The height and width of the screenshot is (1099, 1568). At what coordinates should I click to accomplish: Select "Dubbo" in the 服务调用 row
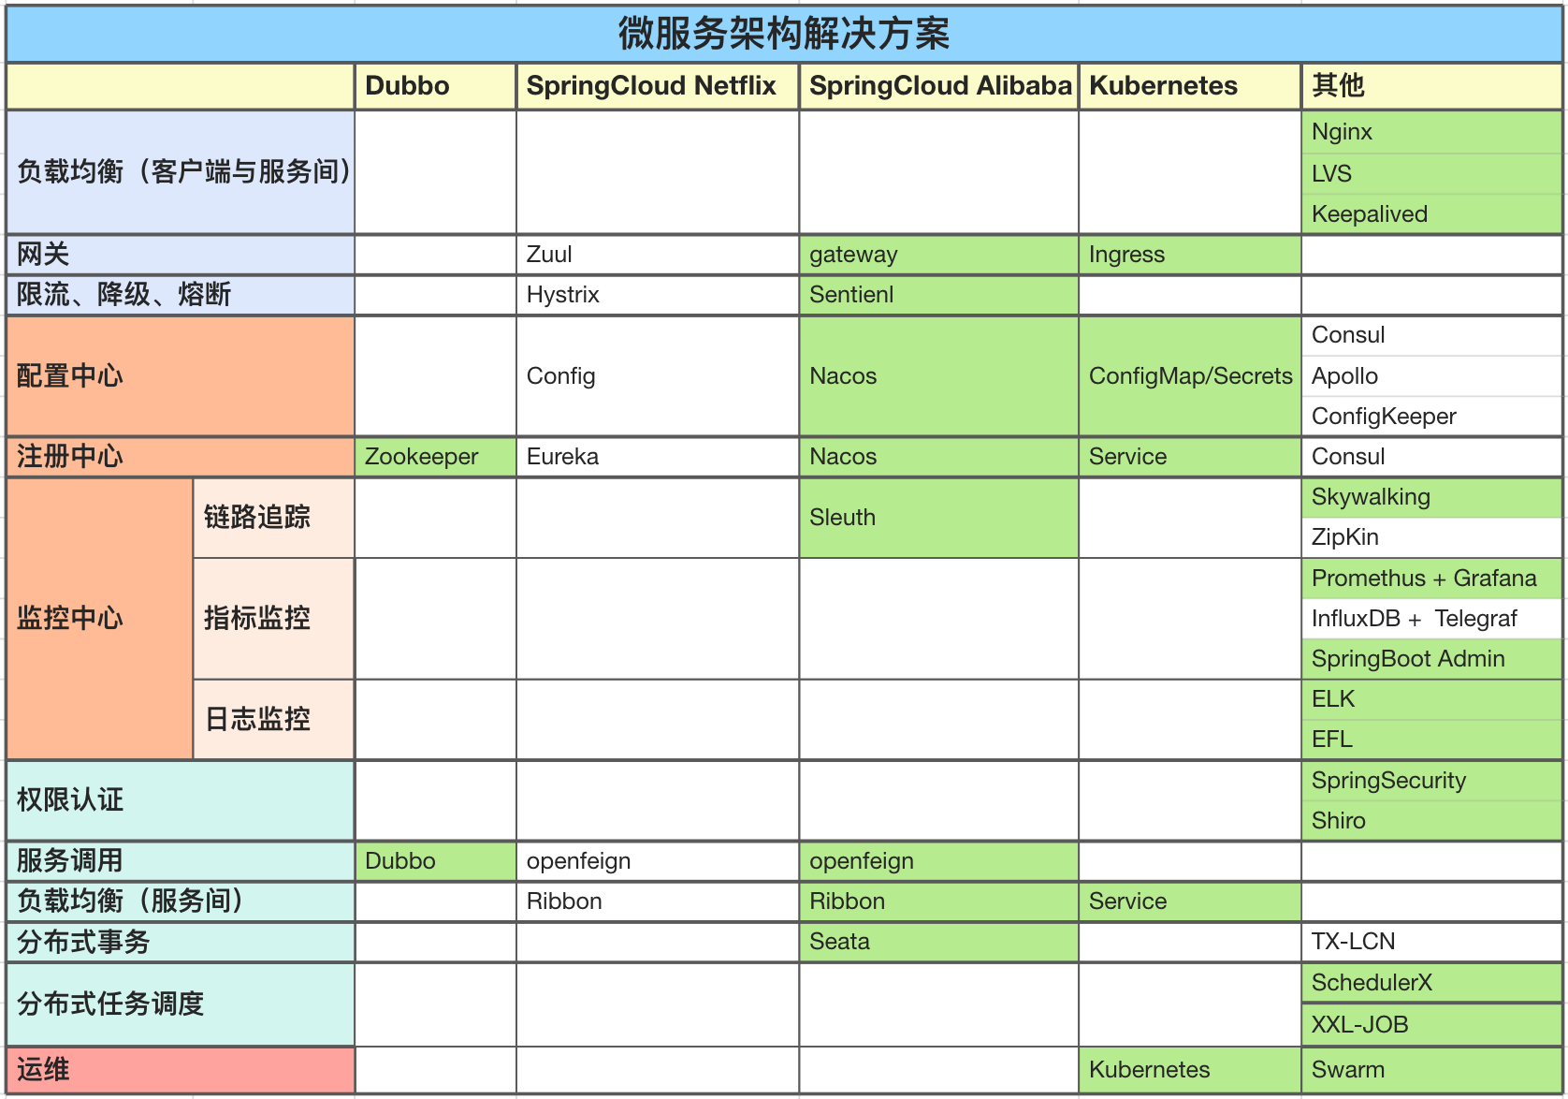click(x=435, y=861)
